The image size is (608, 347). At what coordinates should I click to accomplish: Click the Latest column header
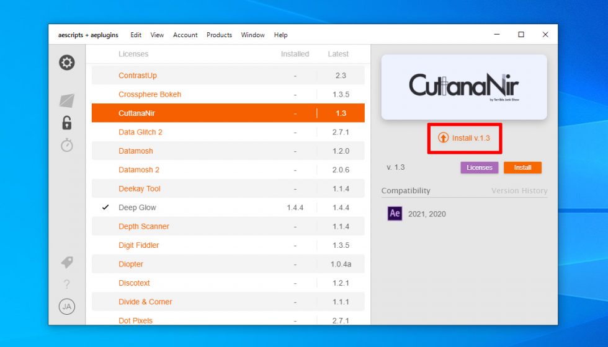[338, 55]
